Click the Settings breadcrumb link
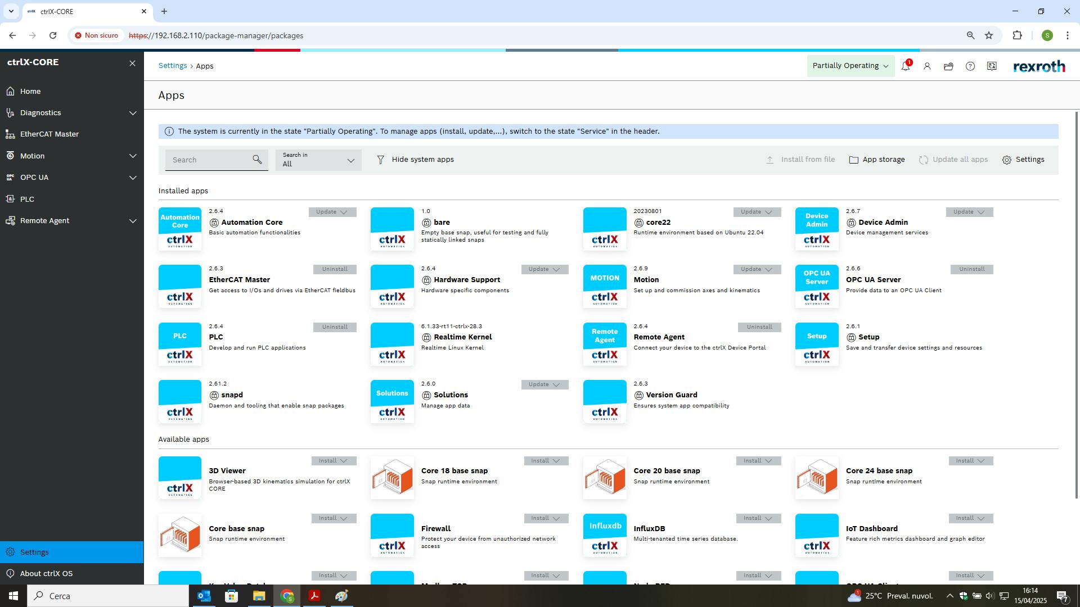The image size is (1080, 607). click(x=172, y=66)
